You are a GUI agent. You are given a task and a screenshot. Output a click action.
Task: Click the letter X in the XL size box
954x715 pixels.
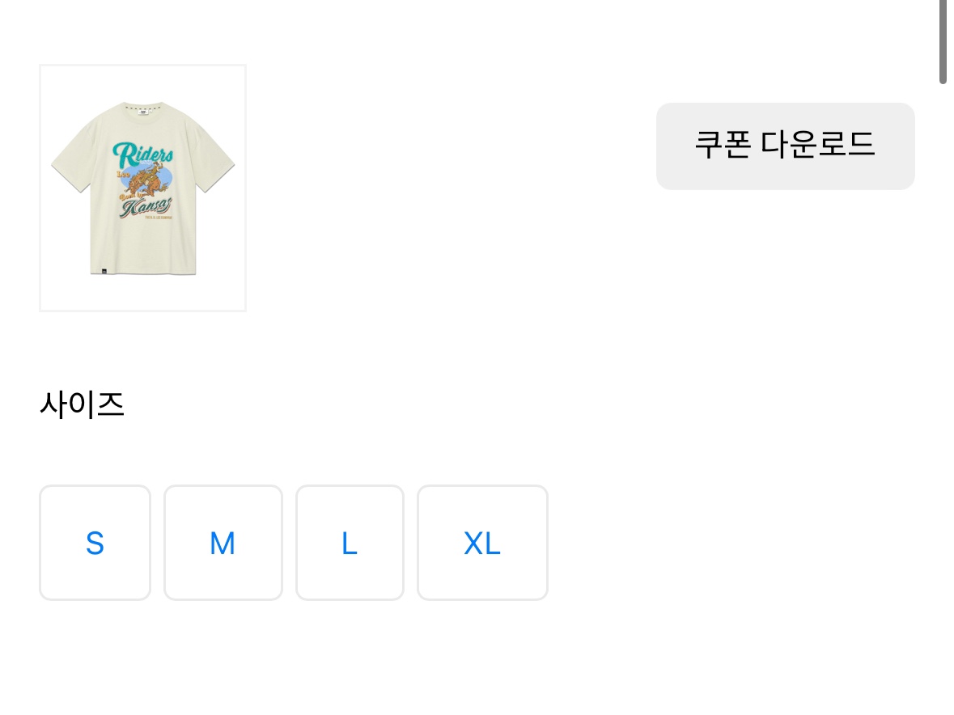click(x=473, y=543)
